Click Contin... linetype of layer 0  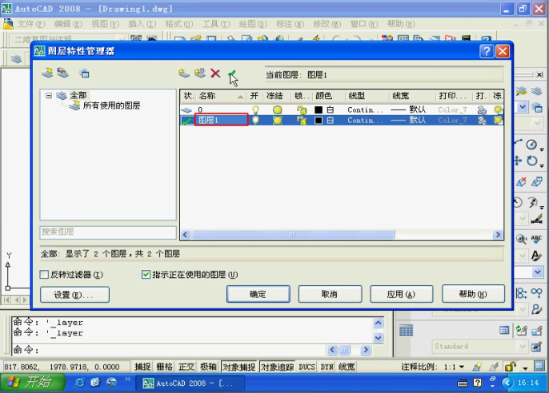tap(365, 109)
